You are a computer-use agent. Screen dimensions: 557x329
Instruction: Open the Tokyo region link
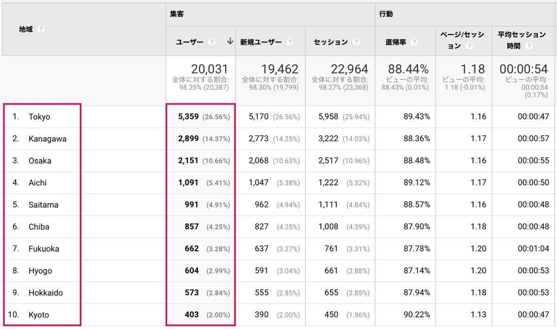pos(39,117)
